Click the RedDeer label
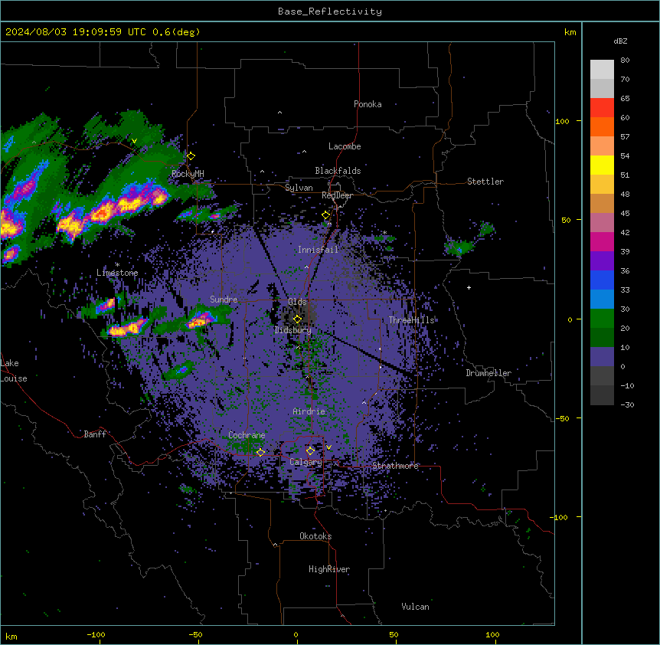Screen dimensions: 660x645 coord(337,195)
